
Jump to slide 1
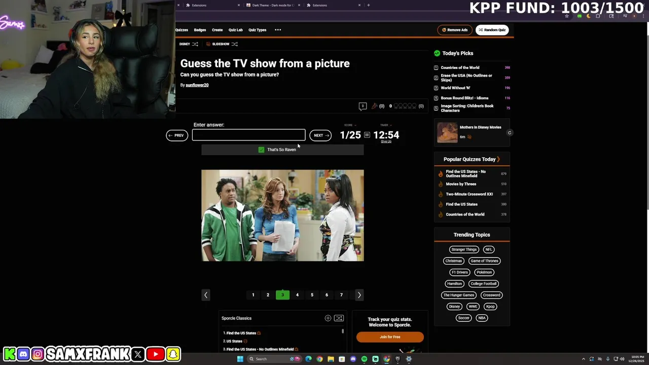pyautogui.click(x=253, y=295)
